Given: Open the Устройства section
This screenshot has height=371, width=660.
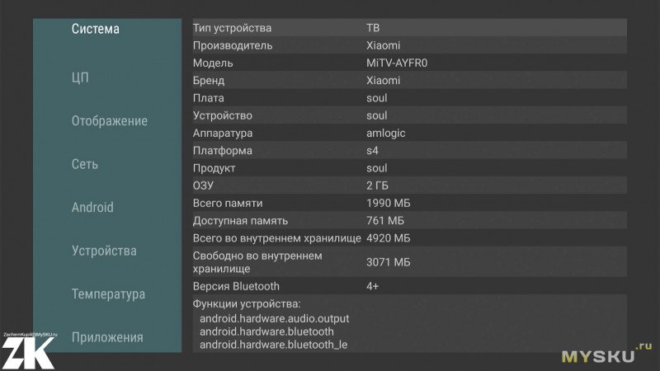Looking at the screenshot, I should click(x=104, y=251).
